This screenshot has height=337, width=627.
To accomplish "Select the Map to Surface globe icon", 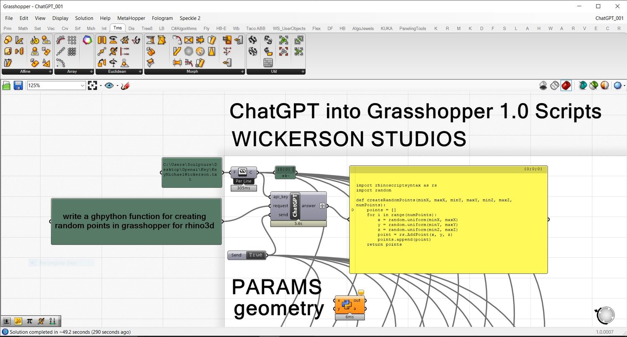I will coord(200,52).
